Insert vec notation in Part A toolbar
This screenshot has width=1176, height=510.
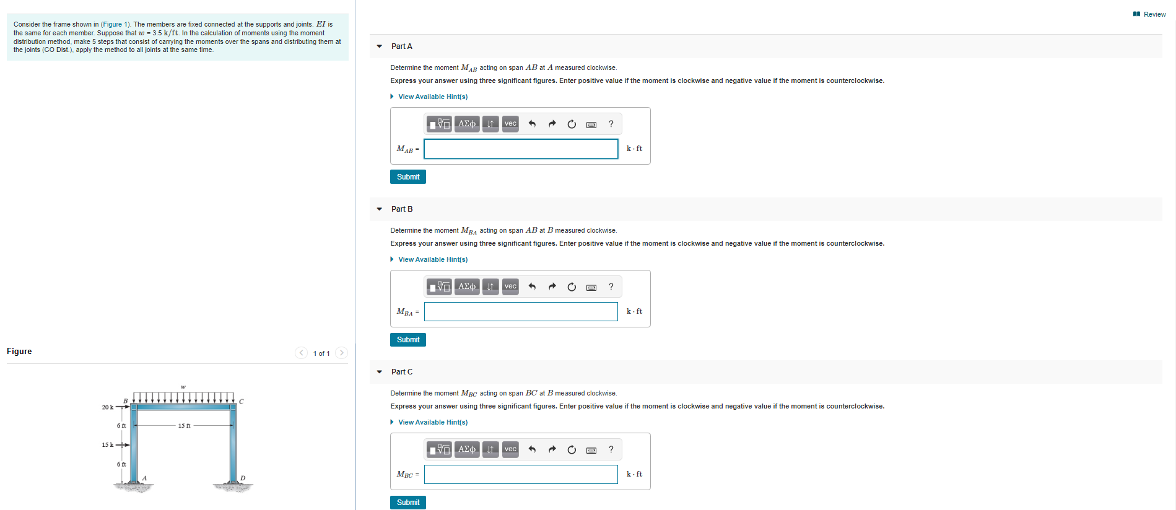[510, 124]
